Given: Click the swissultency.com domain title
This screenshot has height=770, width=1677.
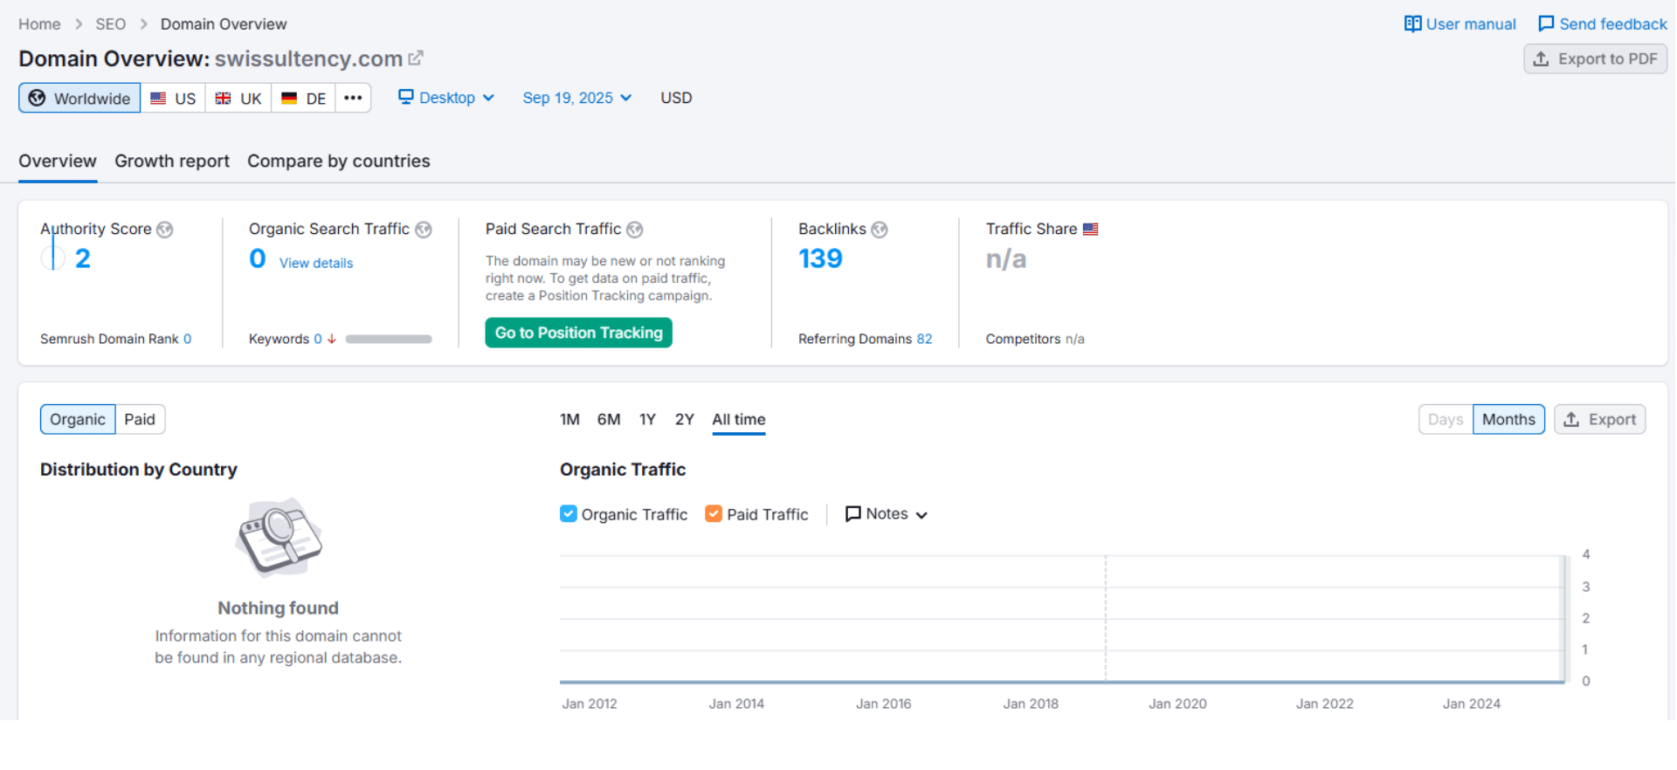Looking at the screenshot, I should 308,58.
